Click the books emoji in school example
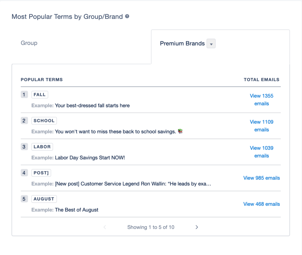 pyautogui.click(x=180, y=131)
